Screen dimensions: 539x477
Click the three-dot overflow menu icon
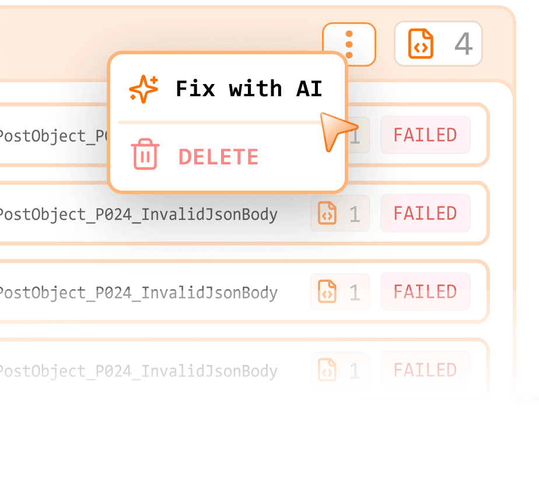(349, 44)
